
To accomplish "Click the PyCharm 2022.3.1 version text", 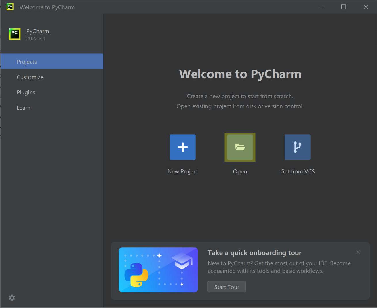I will point(36,39).
